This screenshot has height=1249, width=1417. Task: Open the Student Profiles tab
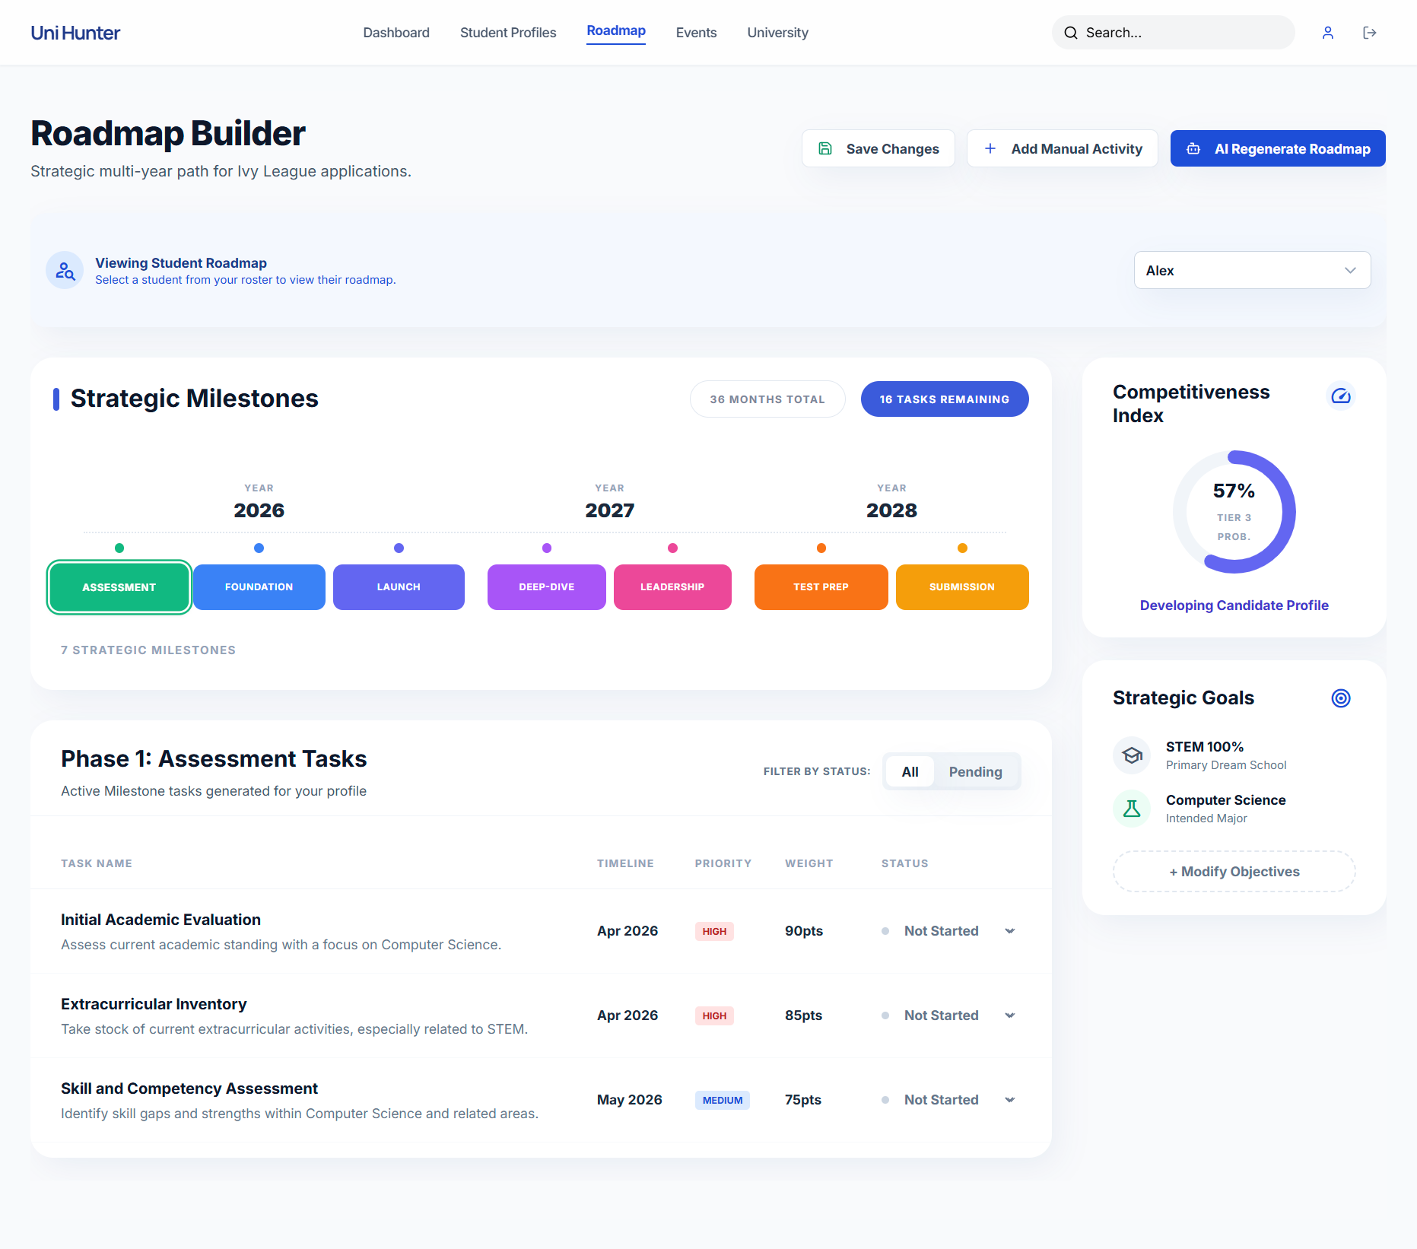coord(508,33)
